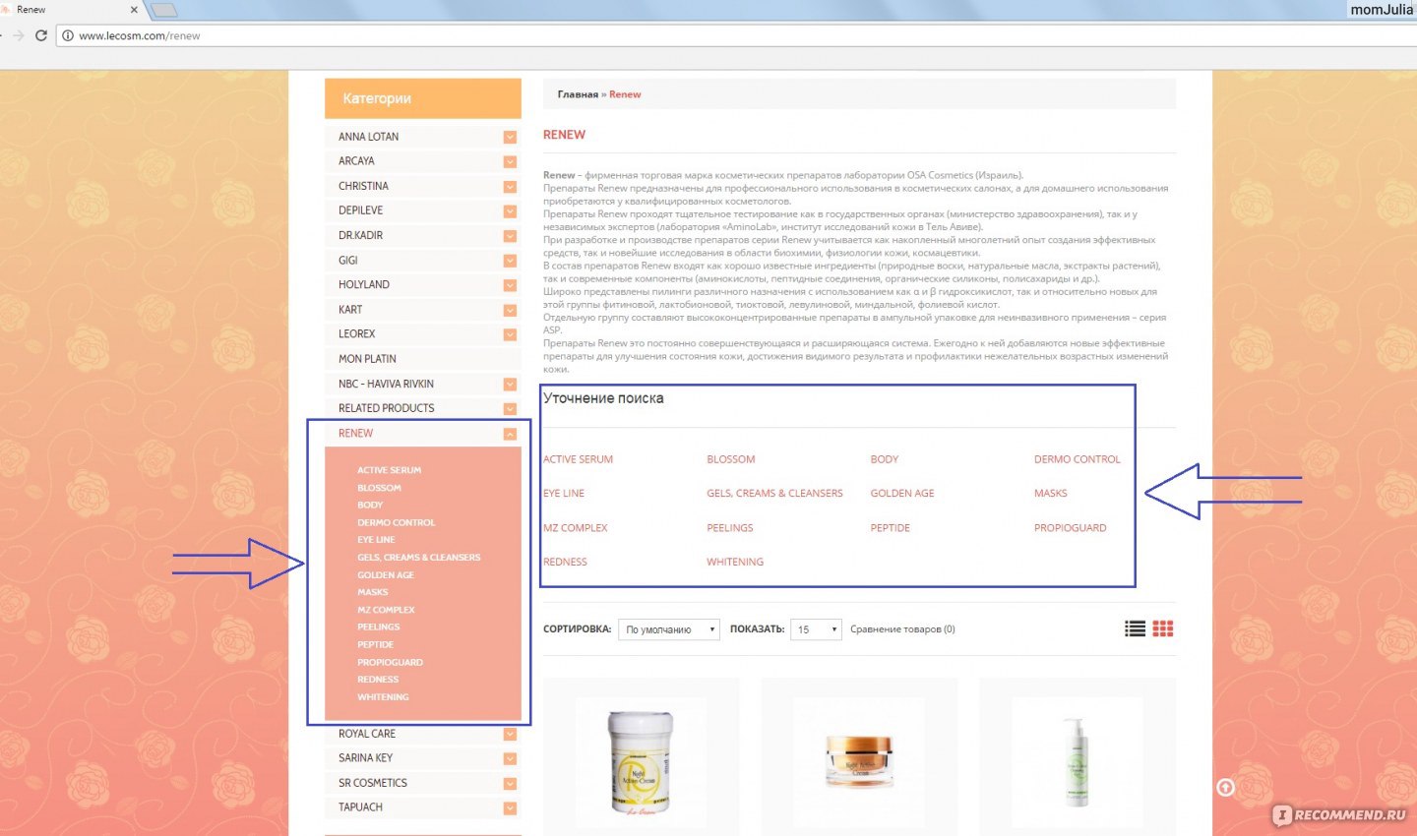1417x836 pixels.
Task: Open the CHRISTINA category
Action: click(363, 186)
